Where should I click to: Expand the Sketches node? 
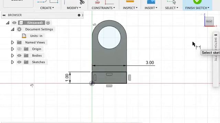(x=12, y=62)
